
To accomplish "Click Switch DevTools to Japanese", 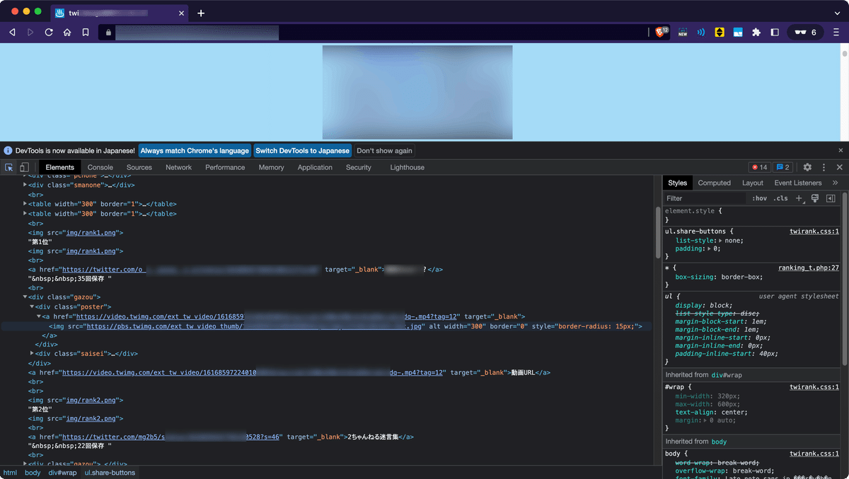I will 303,151.
